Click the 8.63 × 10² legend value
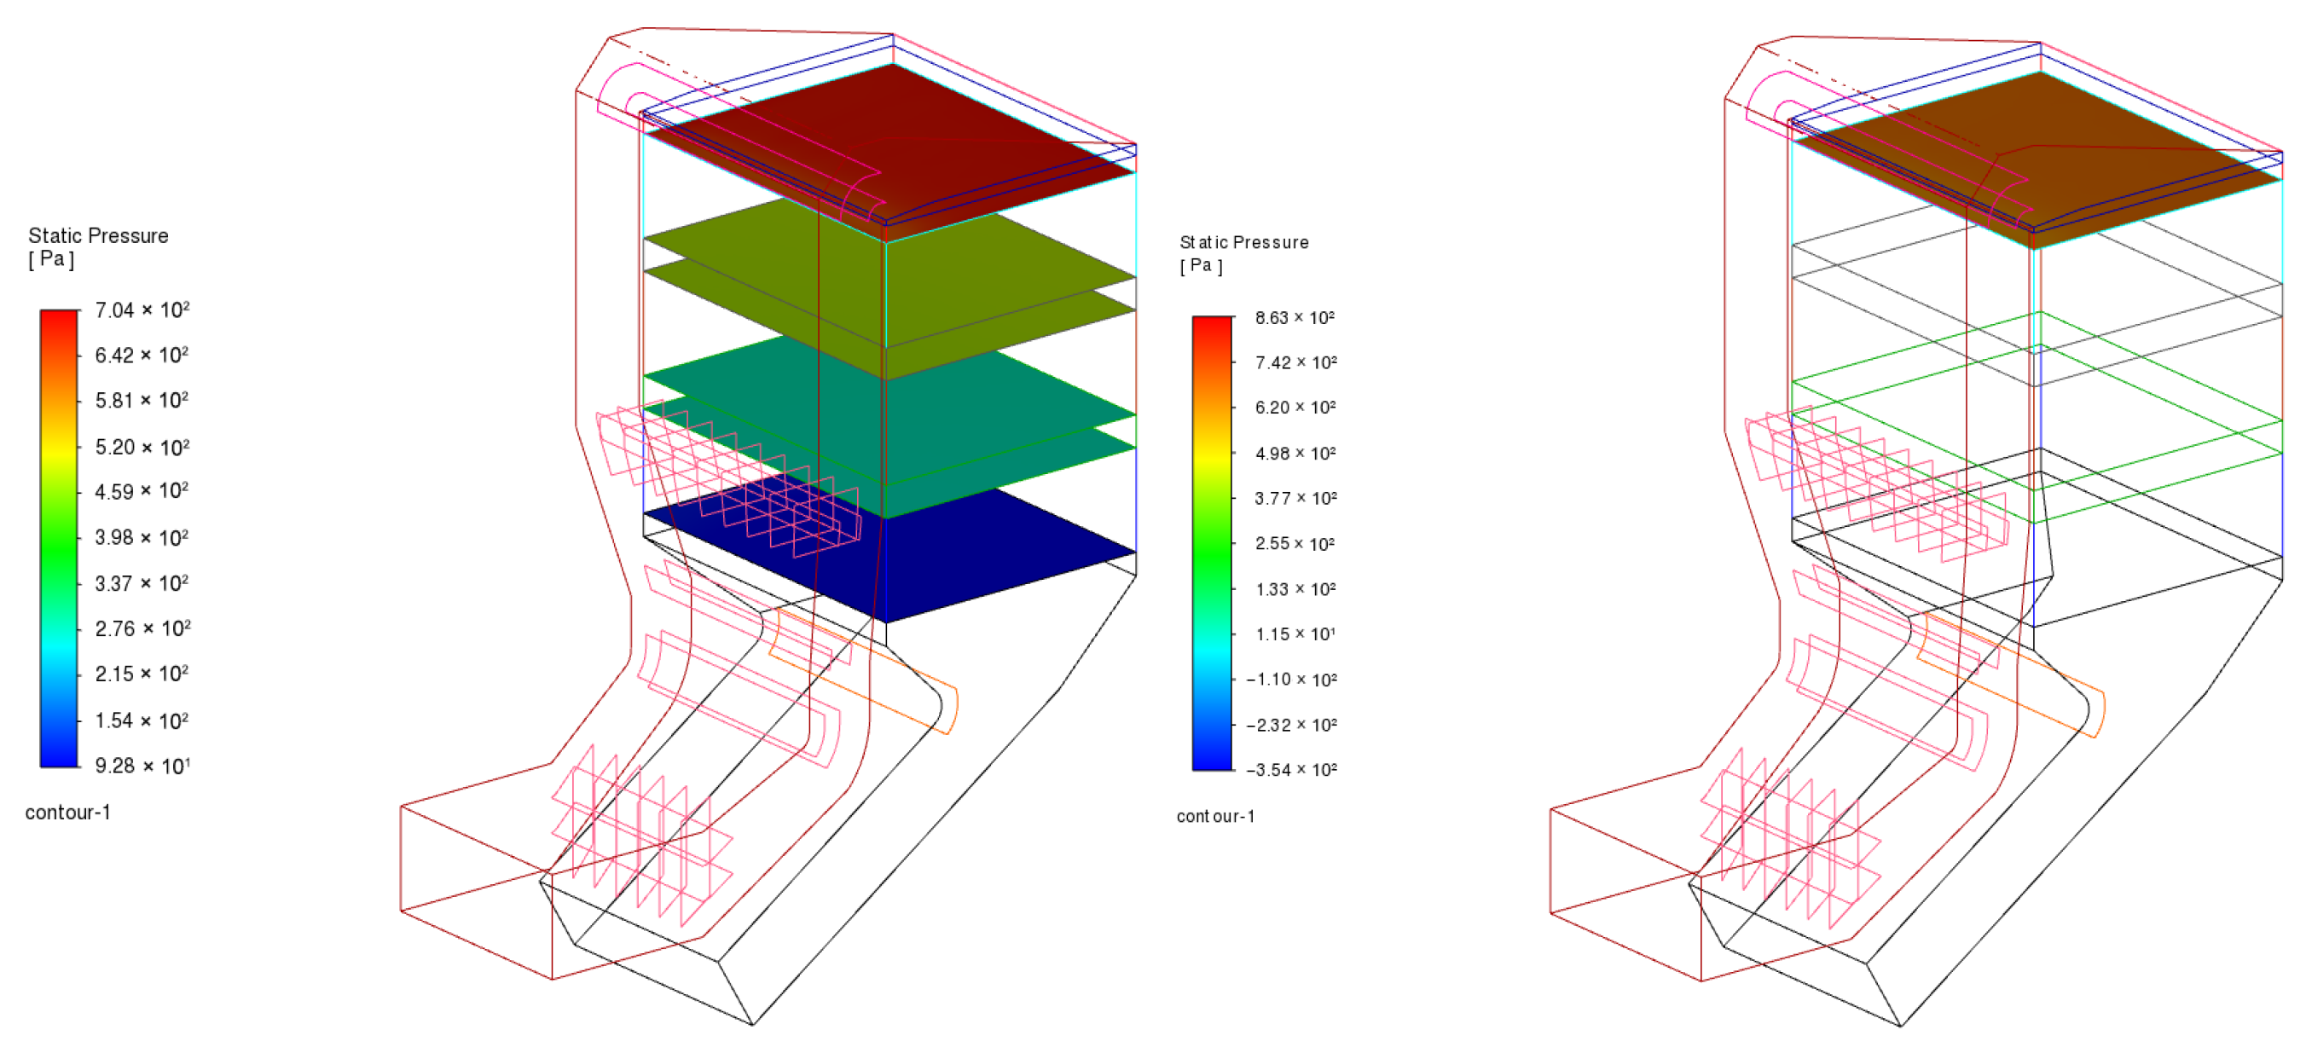 tap(1295, 317)
